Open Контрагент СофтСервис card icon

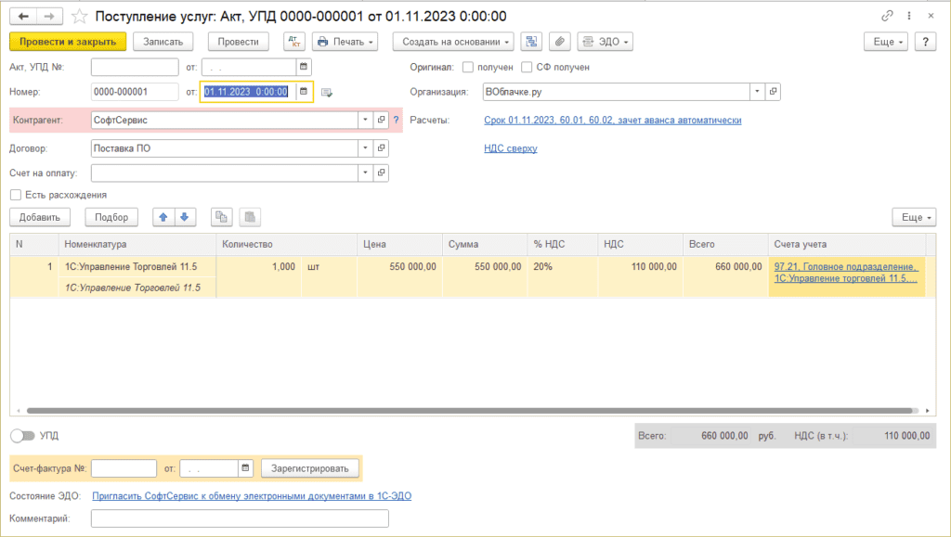pyautogui.click(x=381, y=120)
